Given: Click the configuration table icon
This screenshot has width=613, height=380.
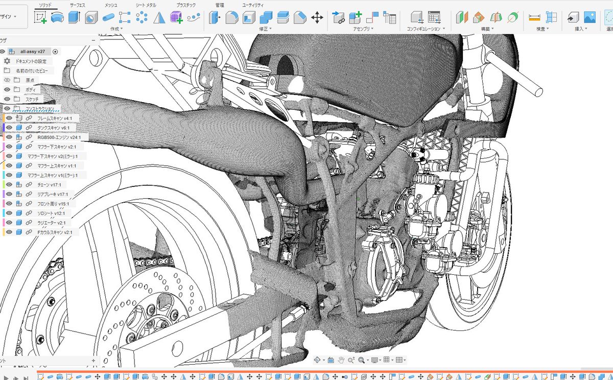Looking at the screenshot, I should (x=434, y=18).
